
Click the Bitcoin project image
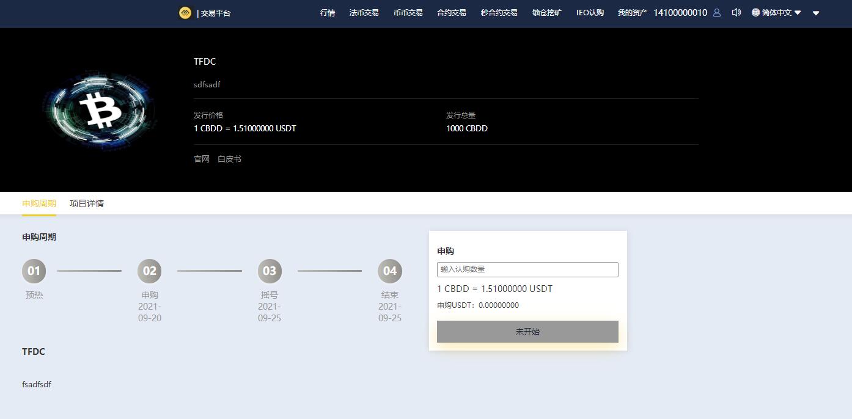(100, 111)
